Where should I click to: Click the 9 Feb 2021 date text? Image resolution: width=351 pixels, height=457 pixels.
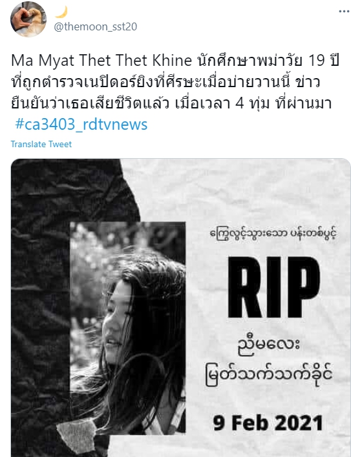coord(268,422)
